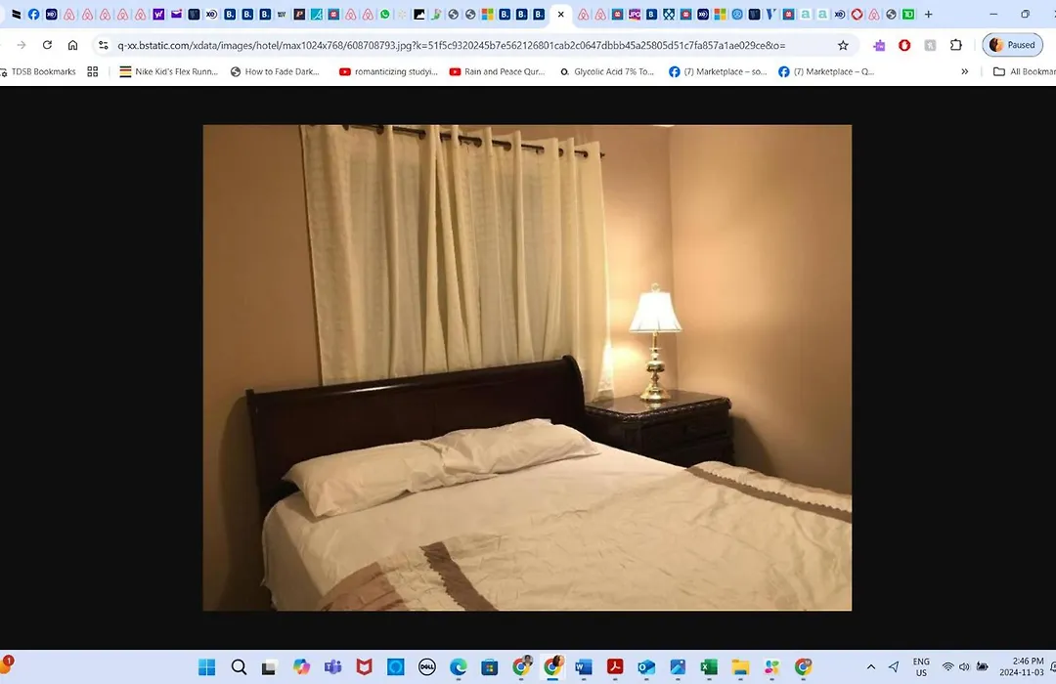Switch ENG US input language
The width and height of the screenshot is (1056, 684).
click(x=921, y=667)
